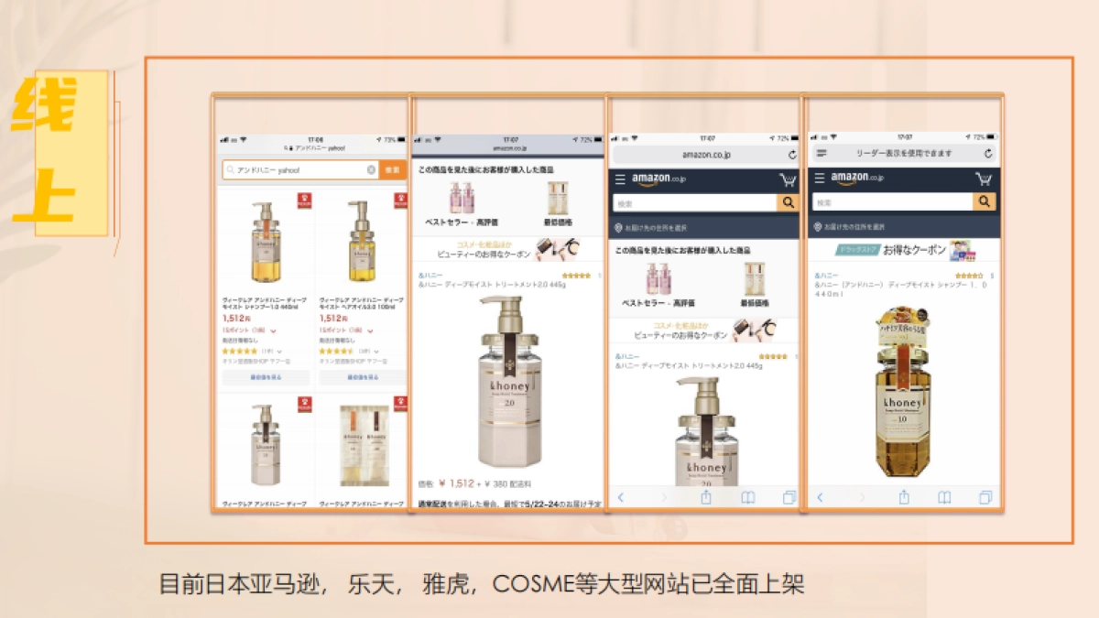Image resolution: width=1099 pixels, height=618 pixels.
Task: Navigate back with Safari's back chevron
Action: click(621, 496)
